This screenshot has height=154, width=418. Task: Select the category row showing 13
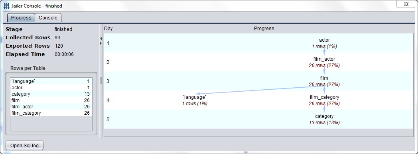coord(51,94)
